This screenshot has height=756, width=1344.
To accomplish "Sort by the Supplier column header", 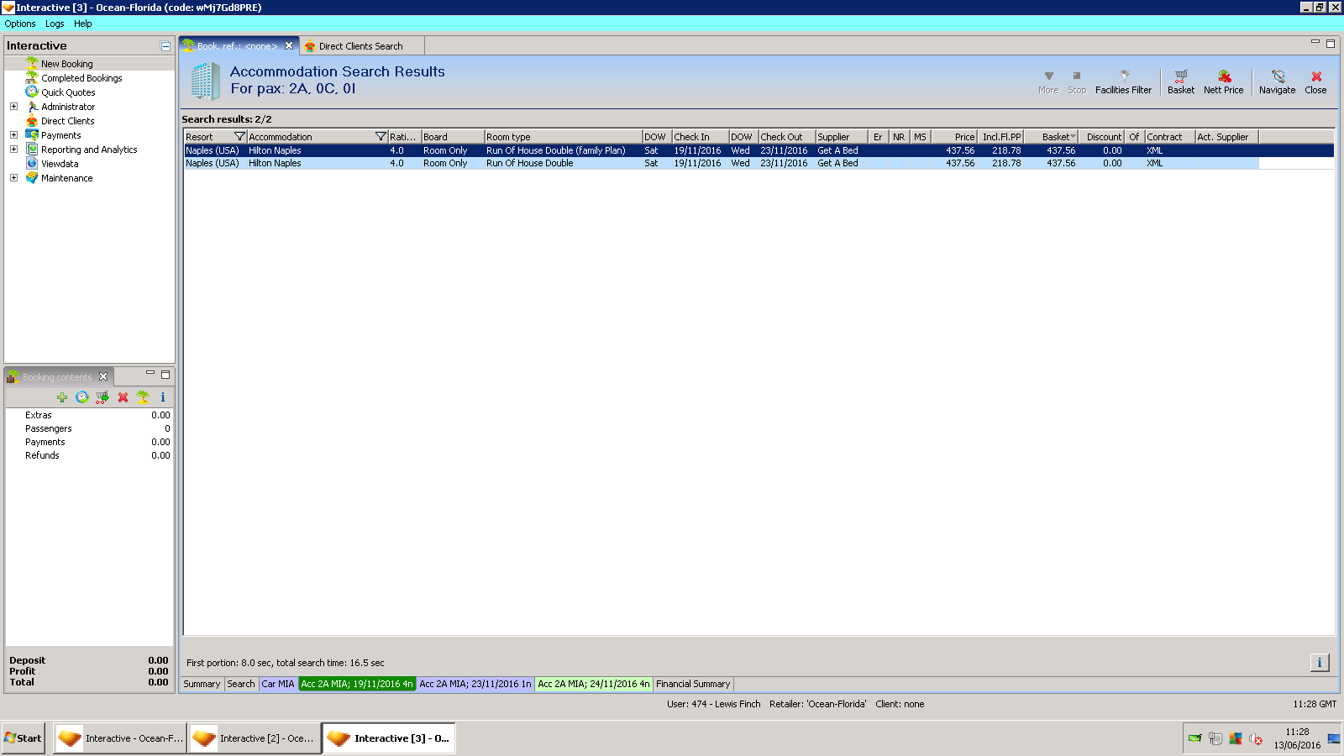I will pos(842,137).
